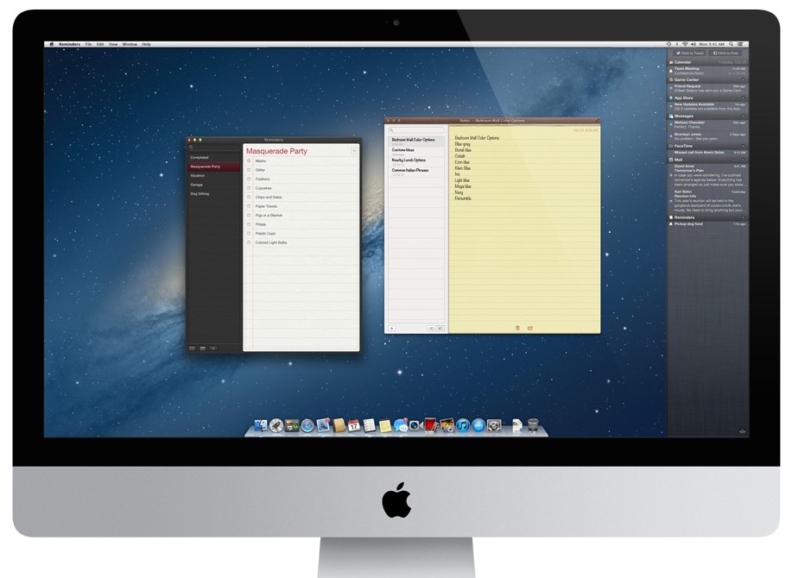The width and height of the screenshot is (792, 578).
Task: Click the share icon below the note
Action: point(530,328)
